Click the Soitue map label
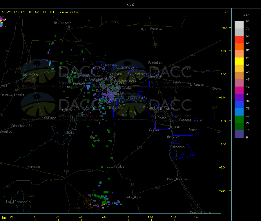Viewport: 261px width, 221px height. pyautogui.click(x=154, y=130)
